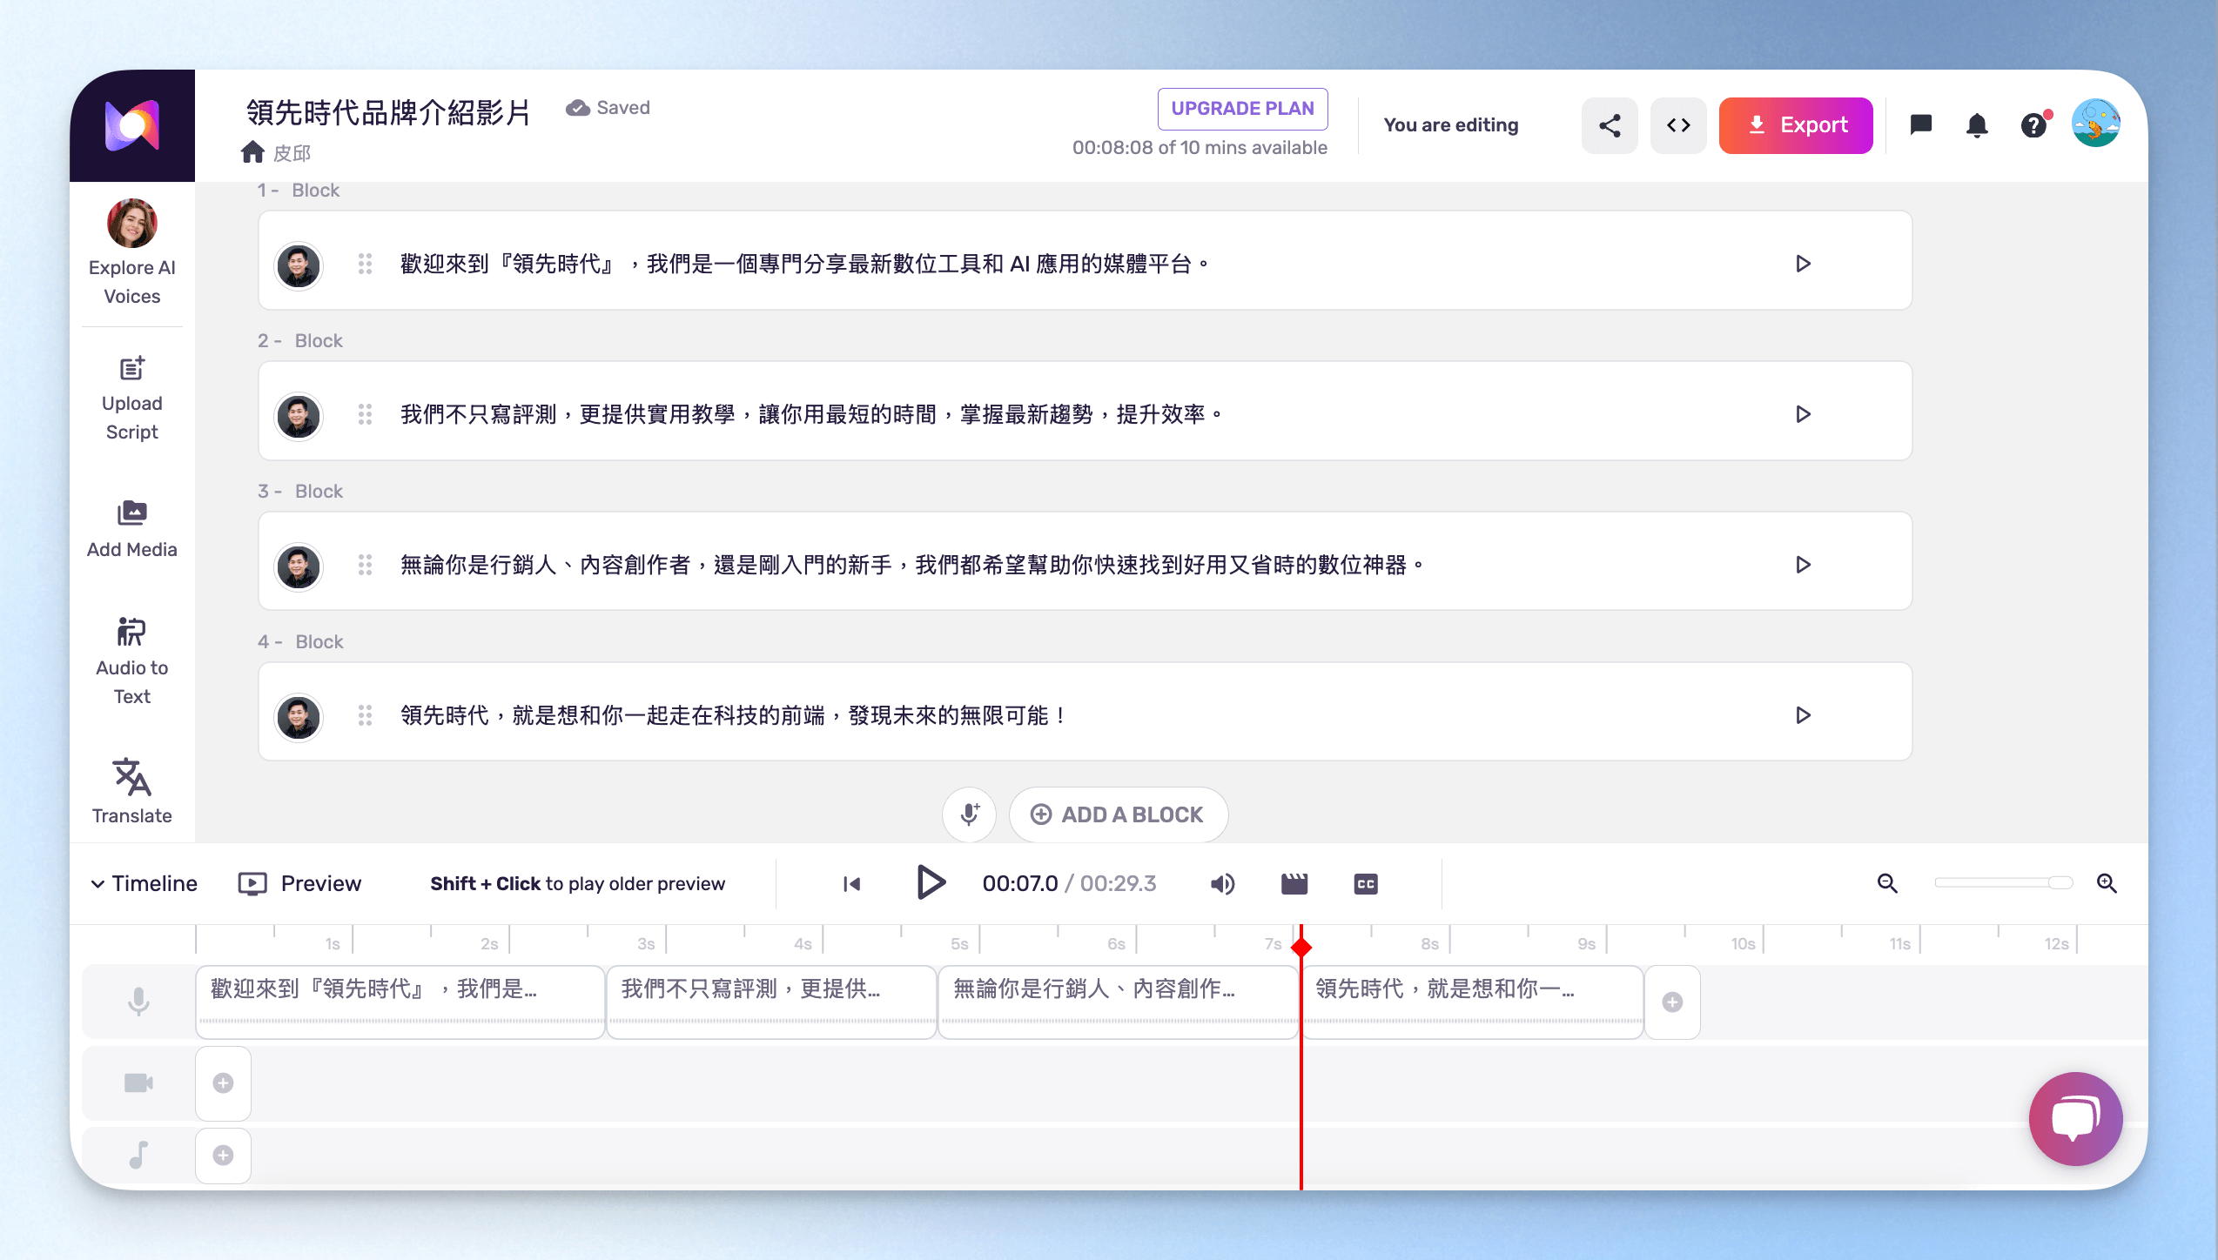
Task: Add clip to music track
Action: 224,1155
